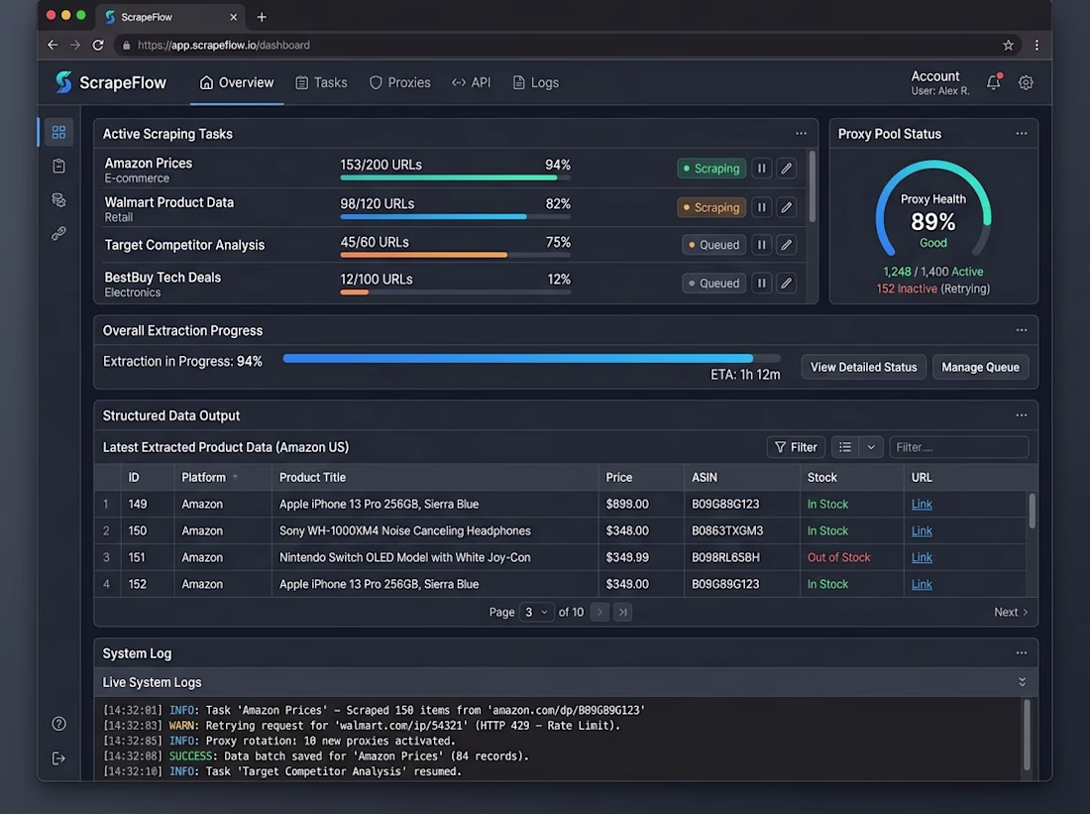1090x814 pixels.
Task: Select the dashboard grid sidebar icon
Action: [58, 132]
